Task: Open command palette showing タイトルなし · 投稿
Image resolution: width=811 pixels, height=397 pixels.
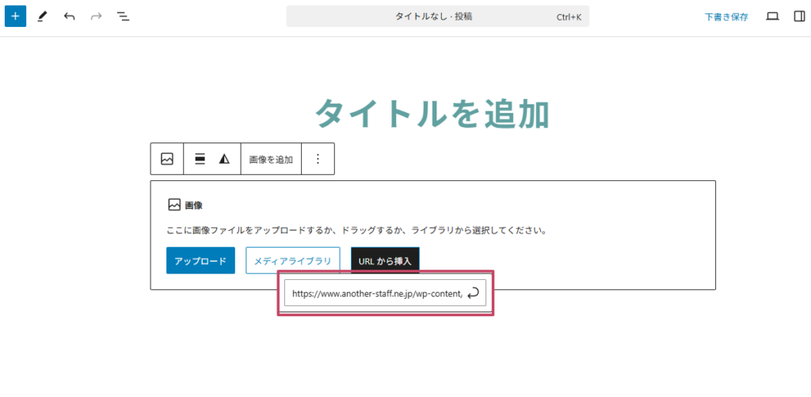Action: tap(437, 16)
